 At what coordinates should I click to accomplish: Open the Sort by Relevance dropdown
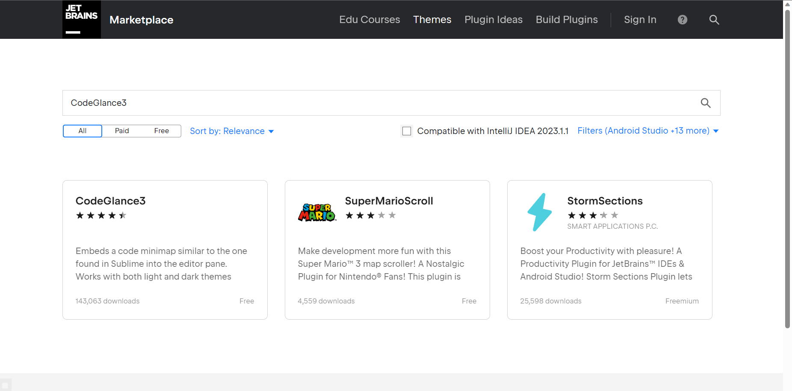tap(232, 131)
